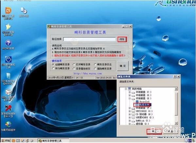The image size is (196, 143).
Task: Launch the Win system install icon
Action: pos(8,76)
